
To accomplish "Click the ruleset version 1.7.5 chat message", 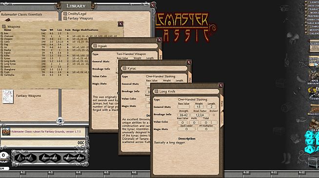I will [46, 132].
